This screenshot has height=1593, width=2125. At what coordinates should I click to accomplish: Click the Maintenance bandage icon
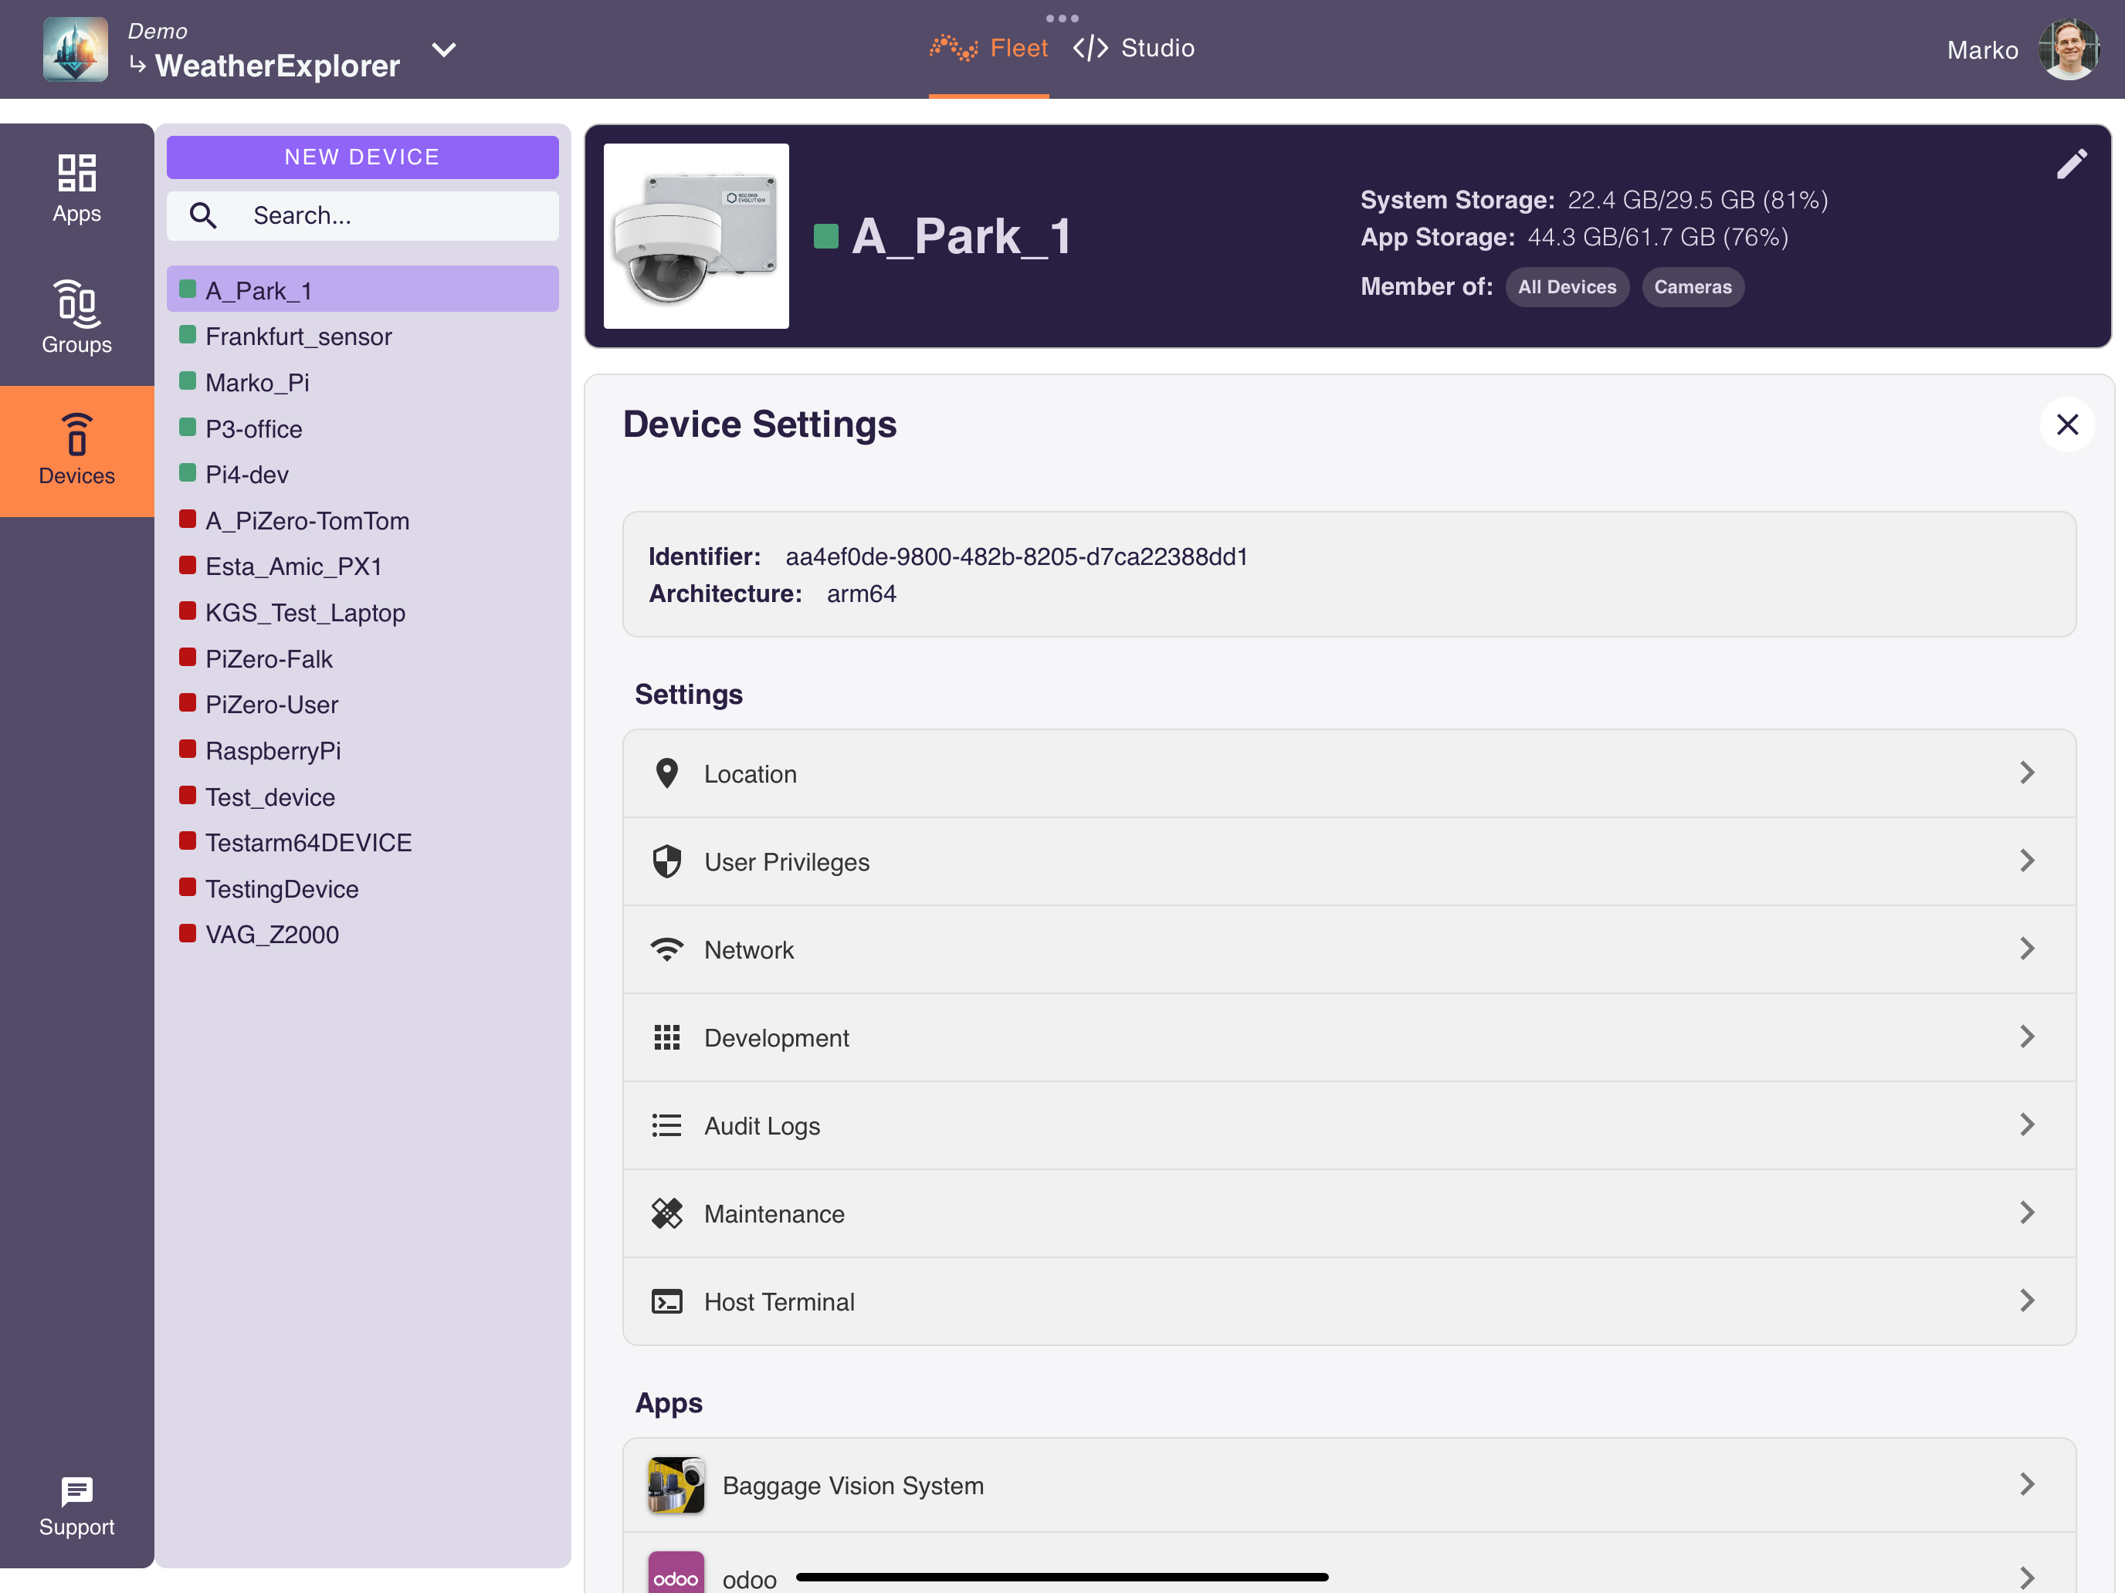click(x=666, y=1214)
